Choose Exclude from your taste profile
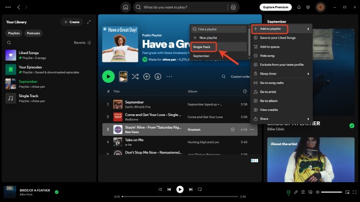This screenshot has height=202, width=360. coord(281,65)
